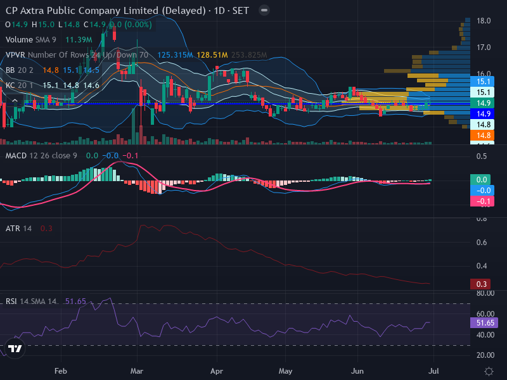507x380 pixels.
Task: Click the 18.0 price scale label
Action: [484, 21]
